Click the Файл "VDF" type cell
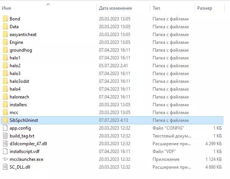This screenshot has height=179, width=230. (x=164, y=152)
